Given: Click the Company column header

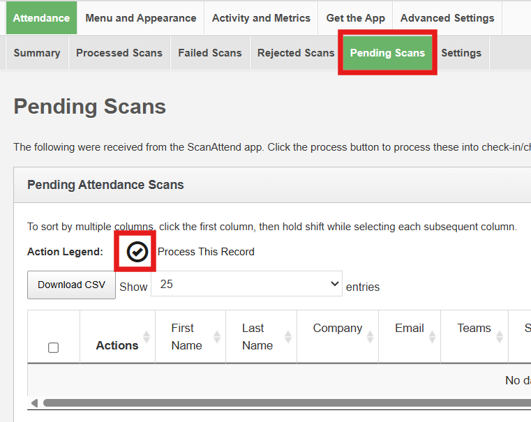Looking at the screenshot, I should click(337, 329).
